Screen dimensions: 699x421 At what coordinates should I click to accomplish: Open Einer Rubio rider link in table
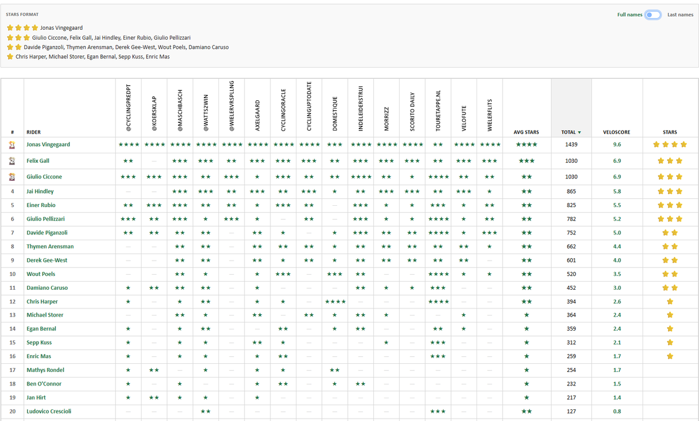coord(41,205)
